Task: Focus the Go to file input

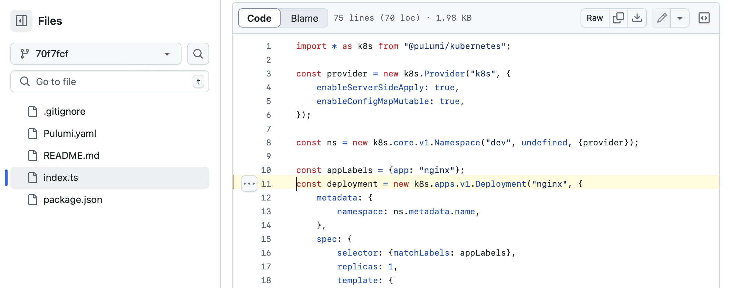Action: (x=110, y=81)
